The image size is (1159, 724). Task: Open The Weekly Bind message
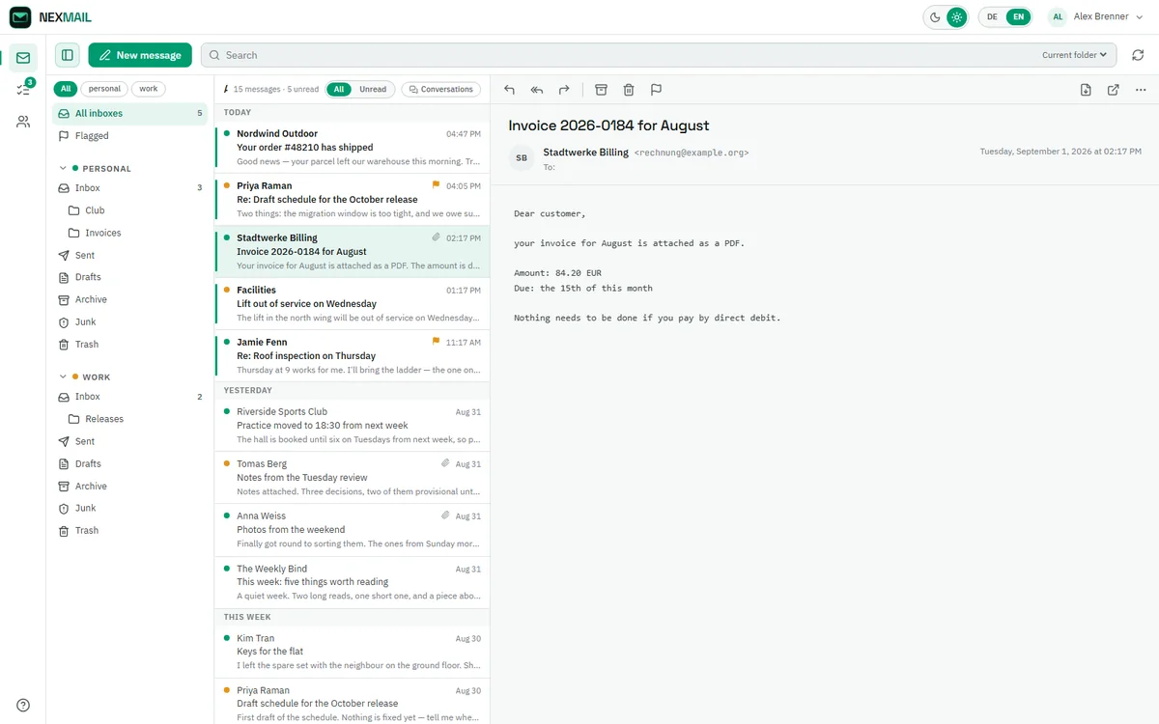click(x=352, y=582)
